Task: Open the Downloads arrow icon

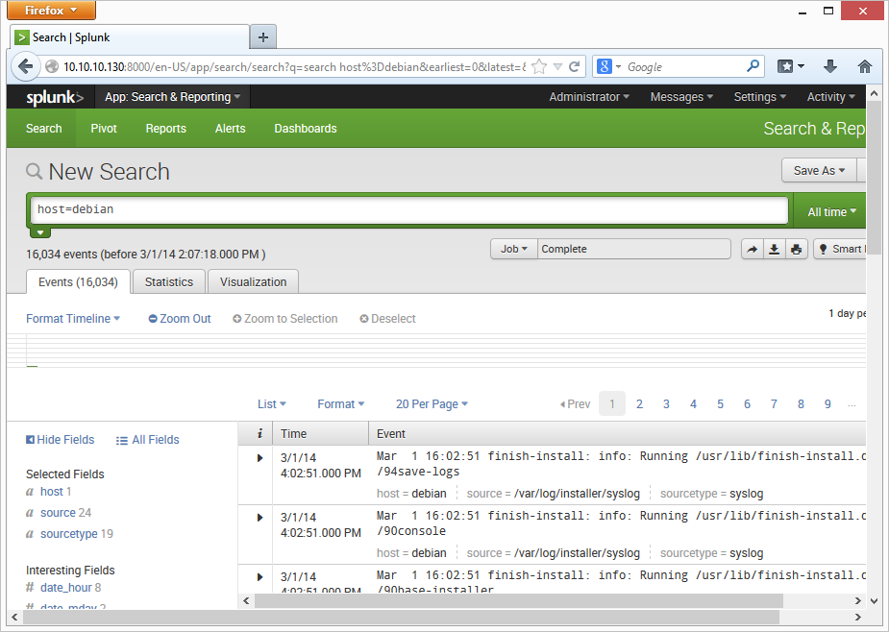Action: [x=830, y=67]
